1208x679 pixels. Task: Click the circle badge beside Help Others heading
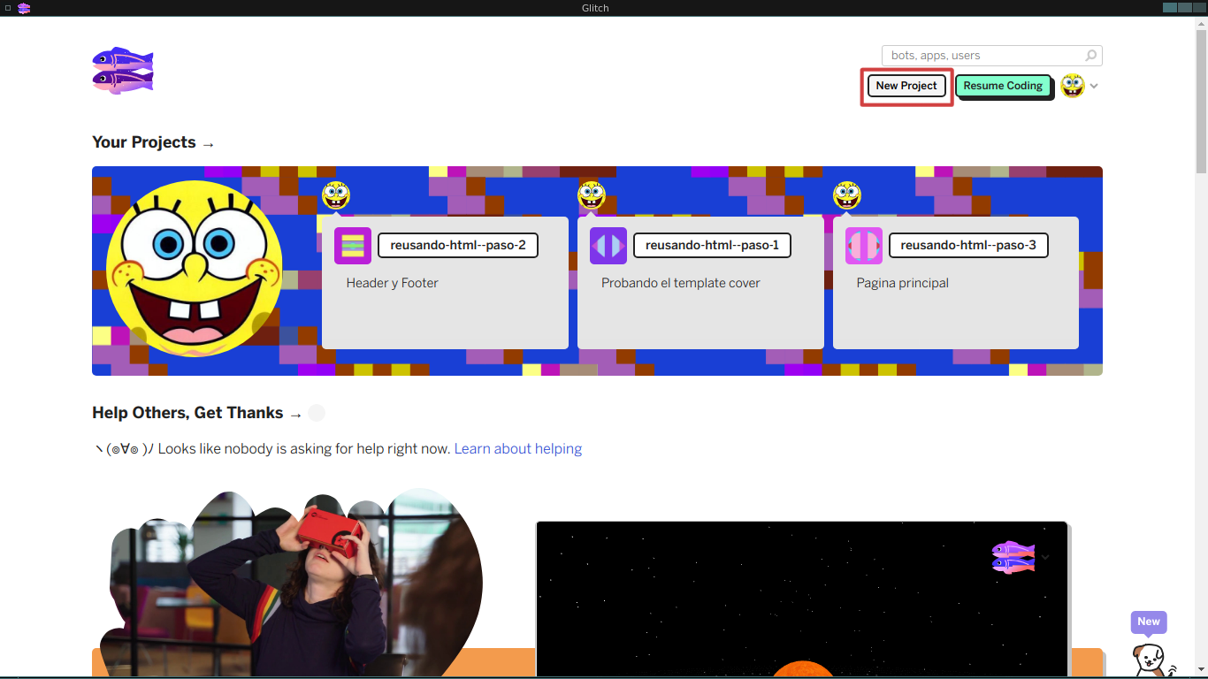coord(317,413)
